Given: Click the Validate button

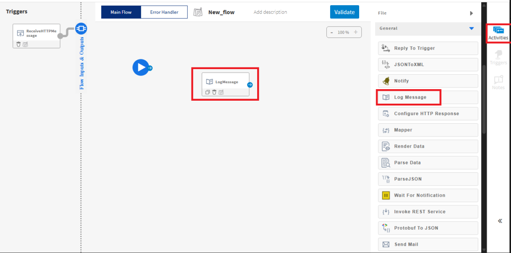Looking at the screenshot, I should pyautogui.click(x=345, y=12).
